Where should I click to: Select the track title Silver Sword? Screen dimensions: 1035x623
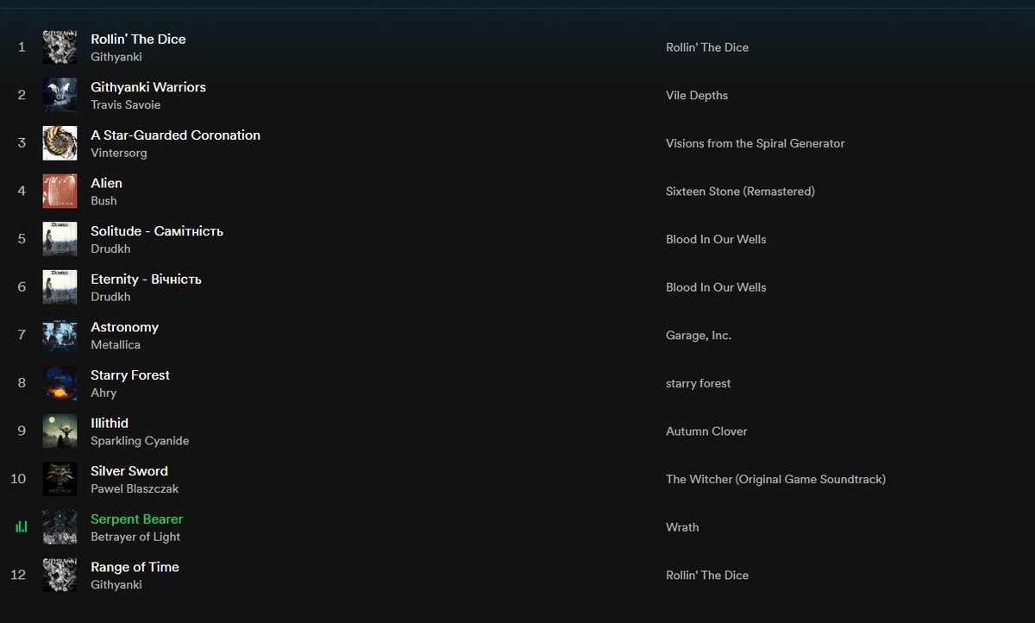click(129, 471)
